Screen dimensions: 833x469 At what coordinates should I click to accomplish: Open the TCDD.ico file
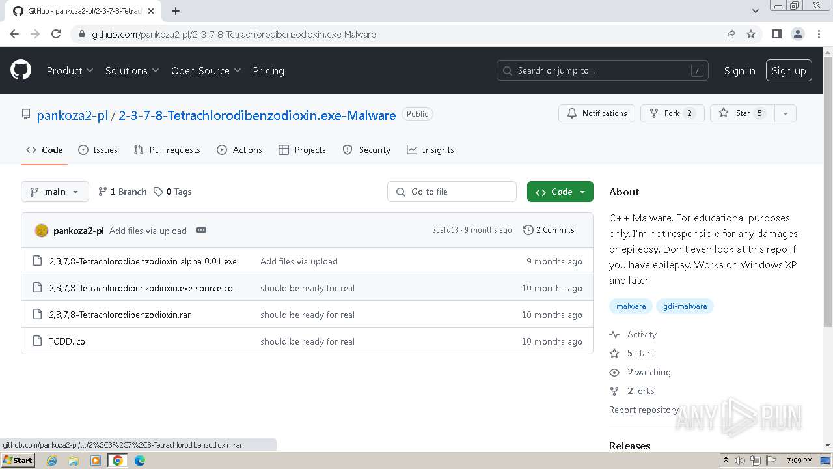(x=66, y=341)
